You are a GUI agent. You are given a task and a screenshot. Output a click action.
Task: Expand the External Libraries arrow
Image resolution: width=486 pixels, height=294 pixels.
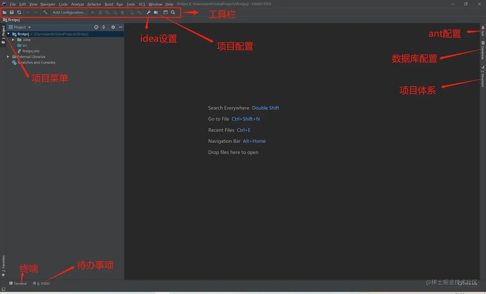point(8,57)
